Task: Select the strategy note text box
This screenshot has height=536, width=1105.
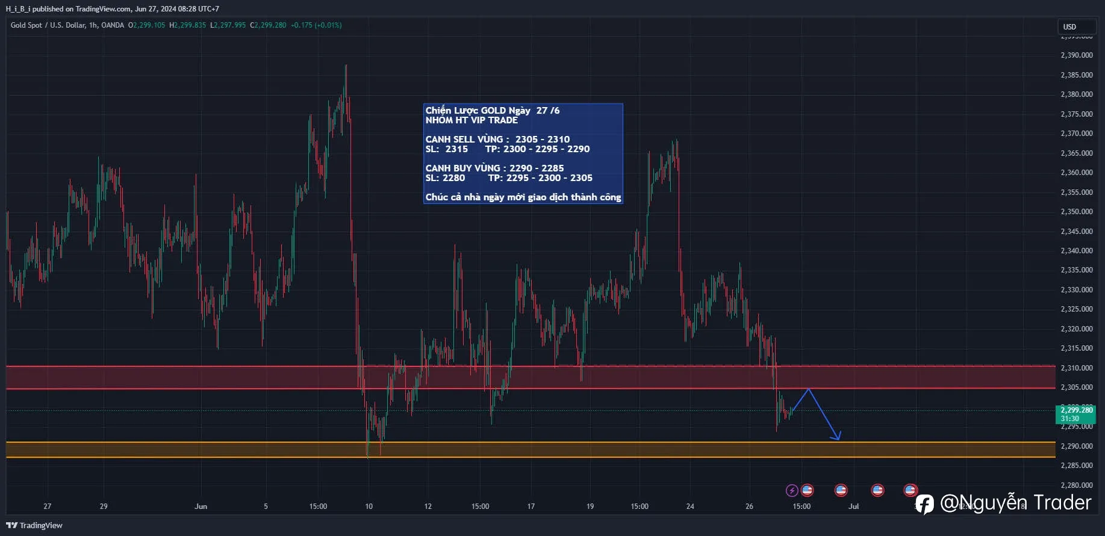Action: pyautogui.click(x=523, y=153)
